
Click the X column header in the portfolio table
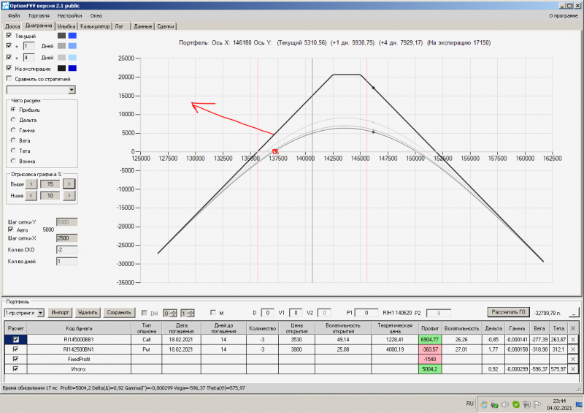coord(573,328)
